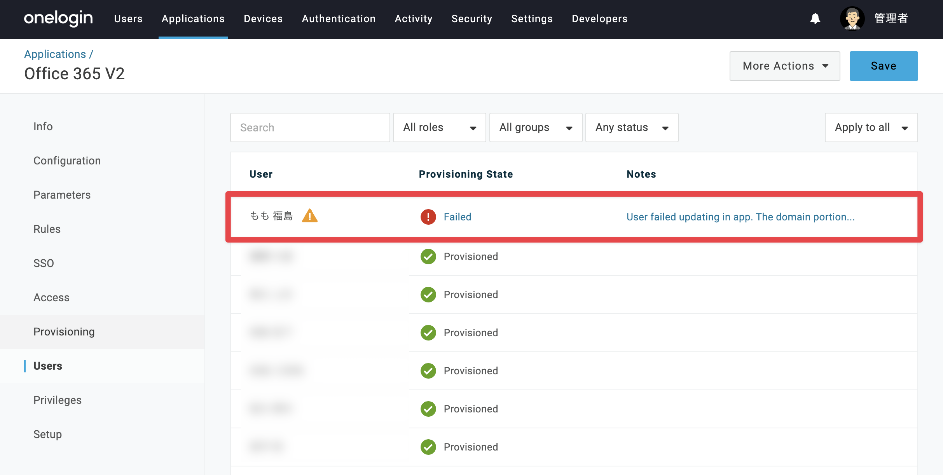
Task: Click the red Failed status icon
Action: pos(428,217)
